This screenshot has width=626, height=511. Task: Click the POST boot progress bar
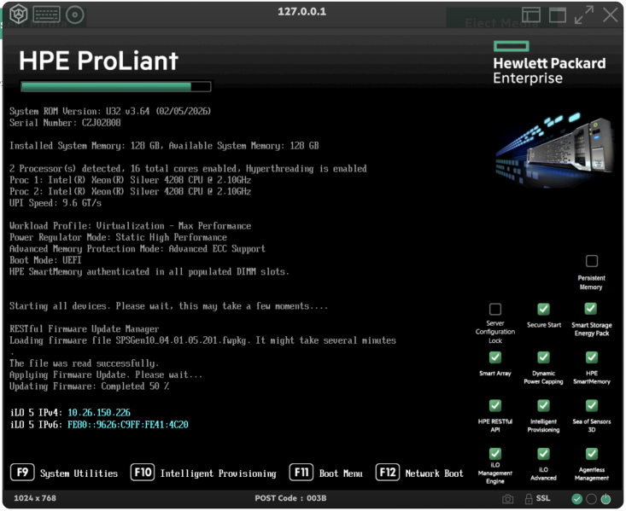pos(116,86)
